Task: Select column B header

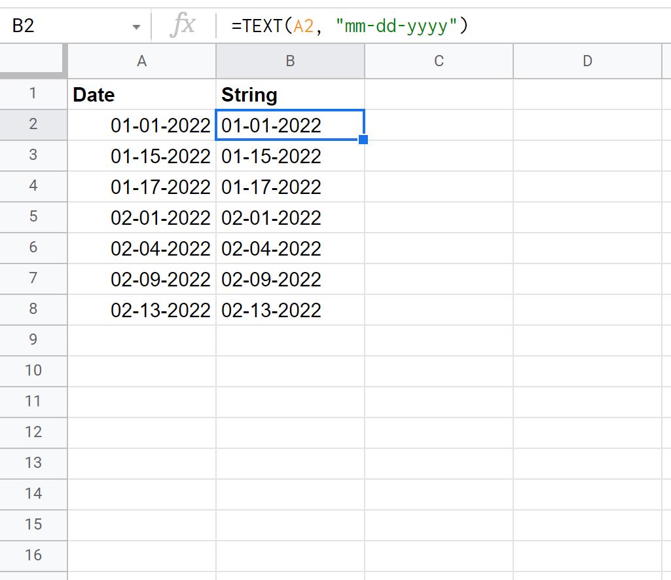Action: (x=290, y=61)
